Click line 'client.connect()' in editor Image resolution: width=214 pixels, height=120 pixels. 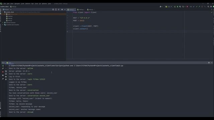click(x=81, y=29)
